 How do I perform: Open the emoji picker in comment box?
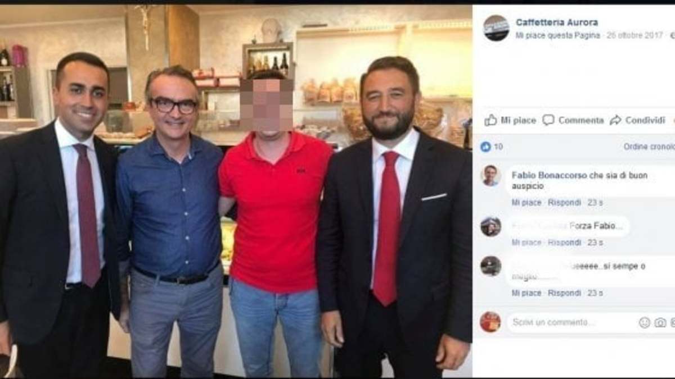(645, 322)
